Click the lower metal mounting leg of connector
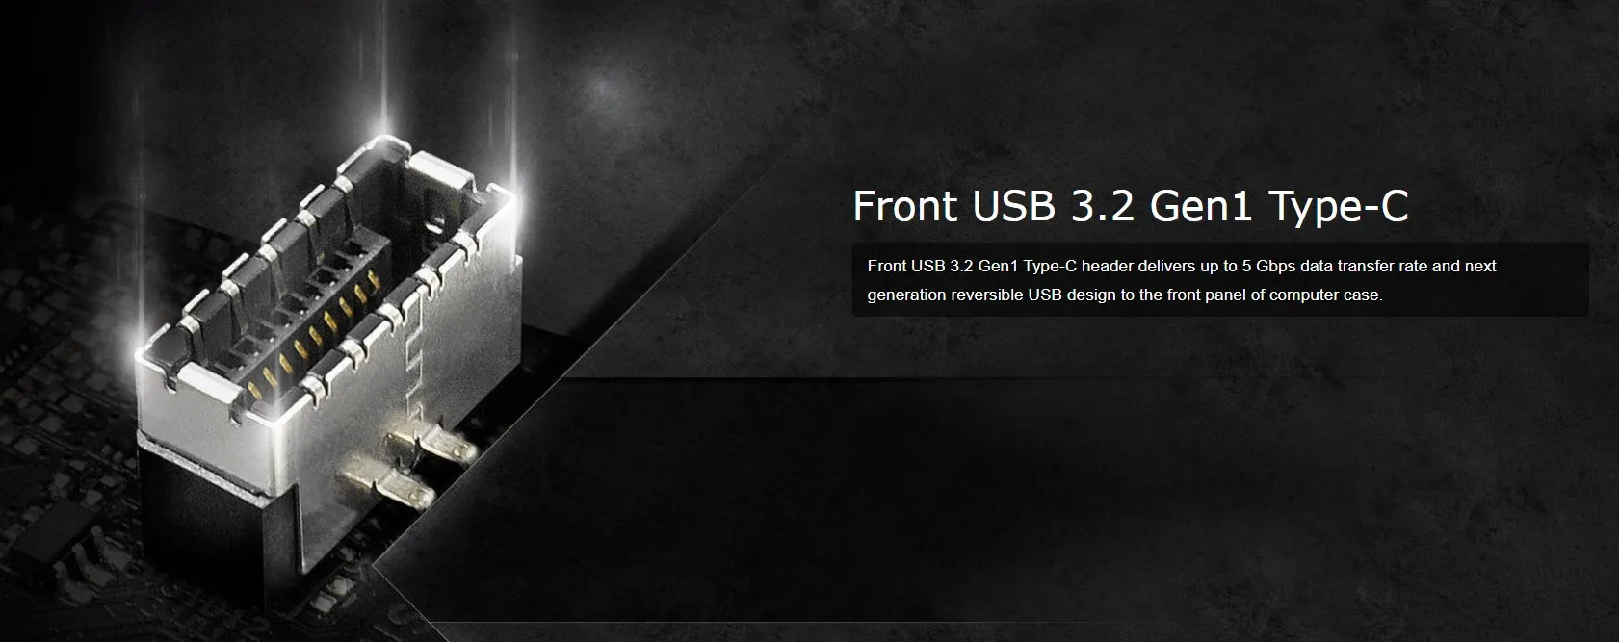This screenshot has width=1619, height=642. click(x=387, y=488)
